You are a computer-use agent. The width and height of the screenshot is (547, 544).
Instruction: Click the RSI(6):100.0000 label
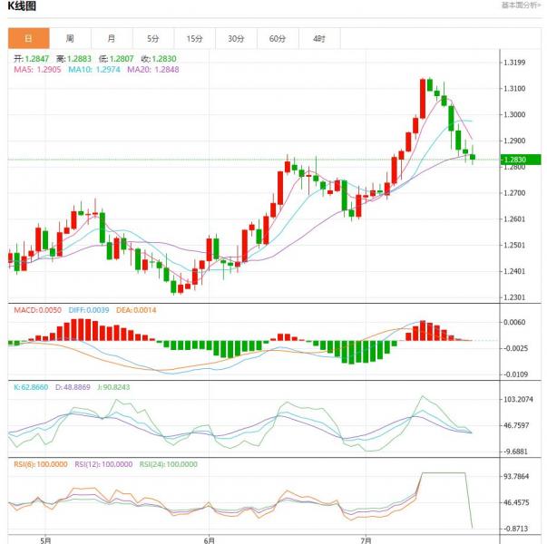[41, 464]
